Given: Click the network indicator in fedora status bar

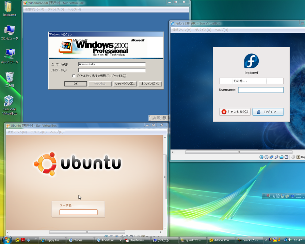Looking at the screenshot, I should click(271, 157).
